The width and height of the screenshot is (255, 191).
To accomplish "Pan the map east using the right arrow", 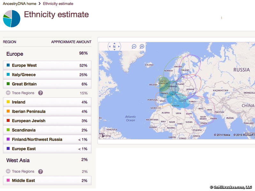I will [x=119, y=46].
